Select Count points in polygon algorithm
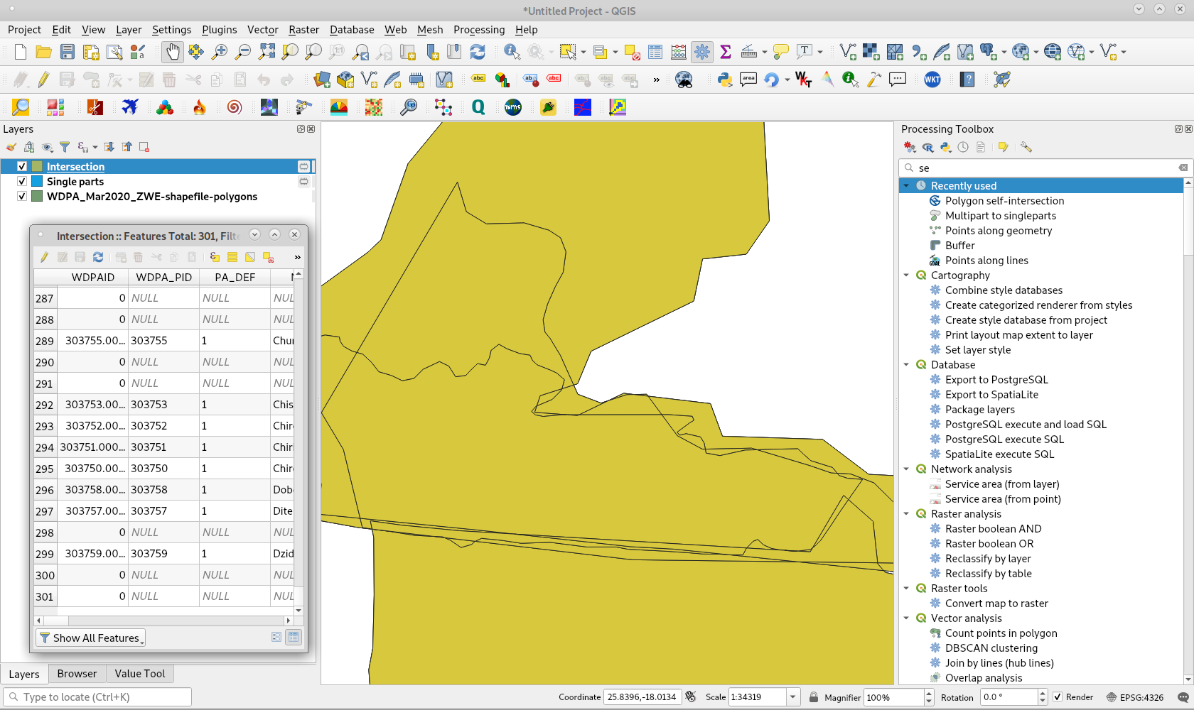Screen dimensions: 1194x710 (x=1001, y=633)
